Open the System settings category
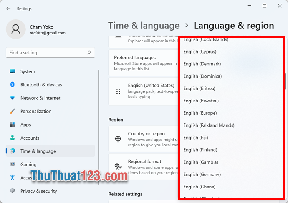 tap(28, 71)
